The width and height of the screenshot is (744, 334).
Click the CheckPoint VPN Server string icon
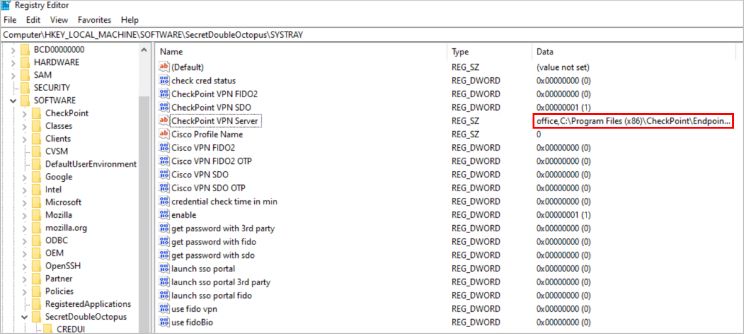(x=164, y=121)
